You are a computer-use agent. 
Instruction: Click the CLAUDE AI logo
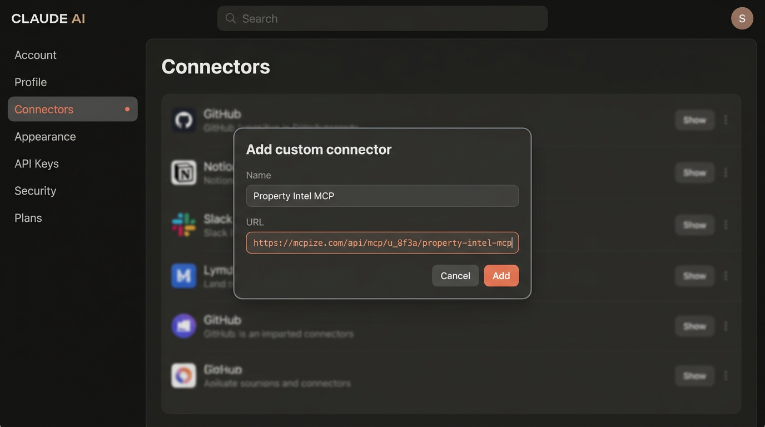click(47, 18)
